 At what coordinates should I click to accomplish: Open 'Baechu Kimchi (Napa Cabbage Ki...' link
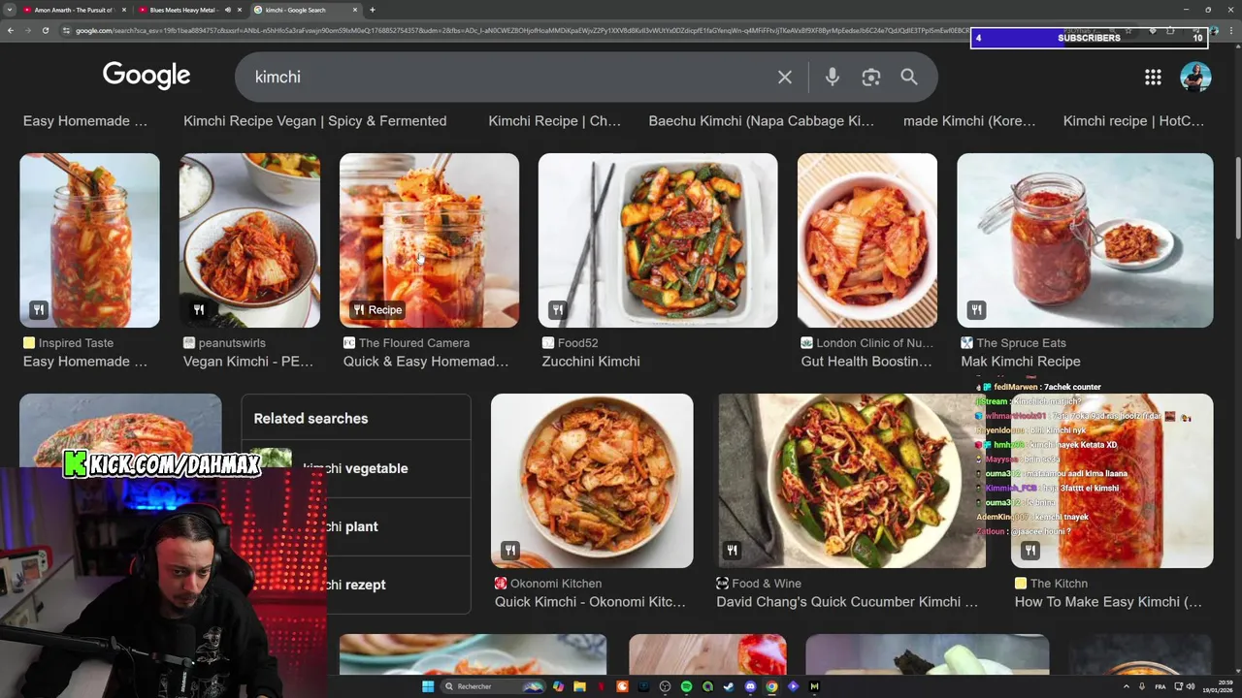click(x=761, y=121)
